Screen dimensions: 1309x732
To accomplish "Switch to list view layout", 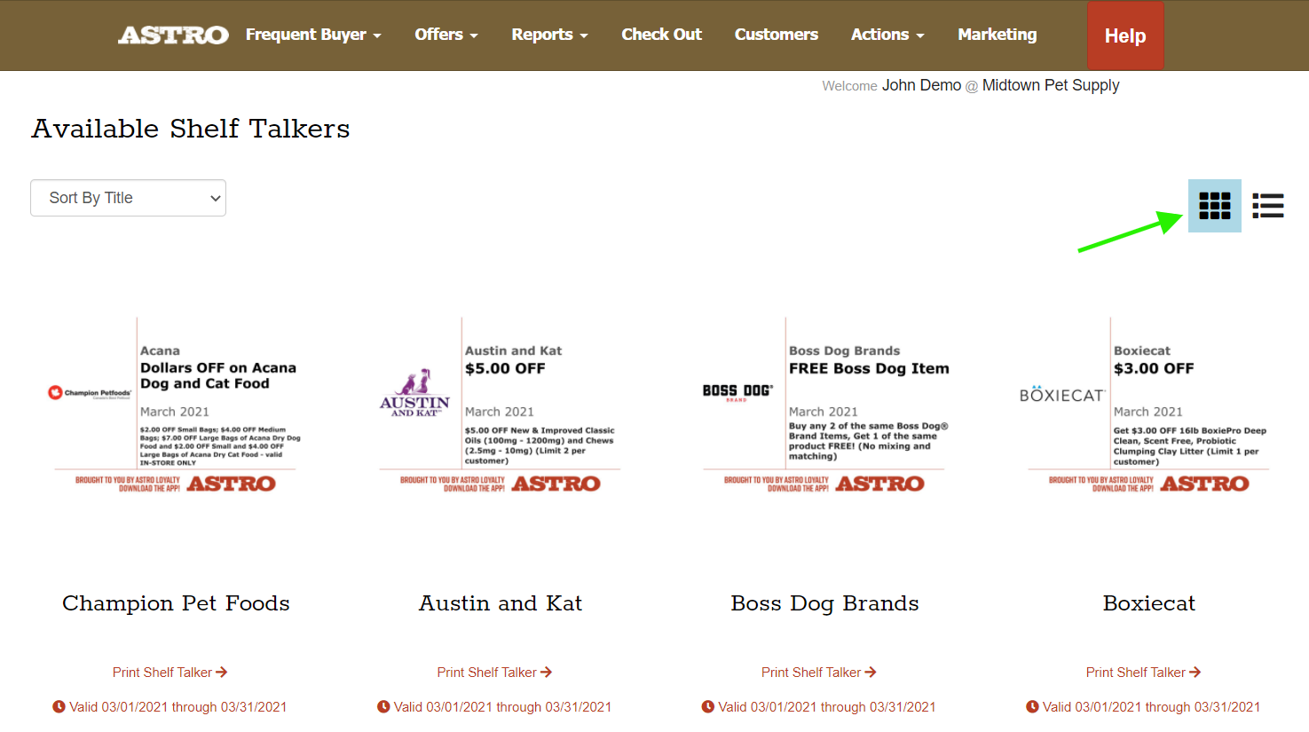I will click(1268, 206).
